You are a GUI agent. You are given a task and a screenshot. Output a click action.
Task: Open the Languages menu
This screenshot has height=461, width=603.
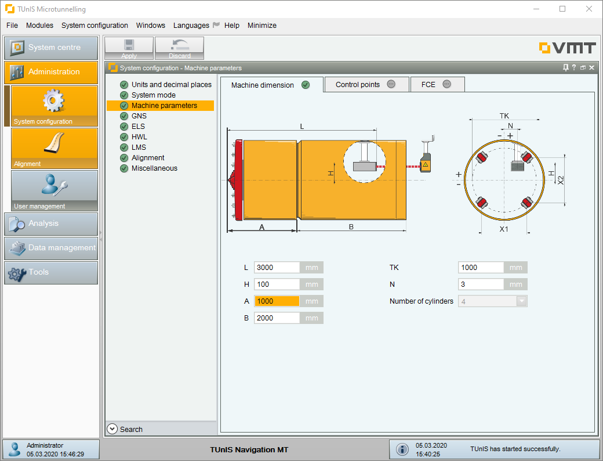191,26
